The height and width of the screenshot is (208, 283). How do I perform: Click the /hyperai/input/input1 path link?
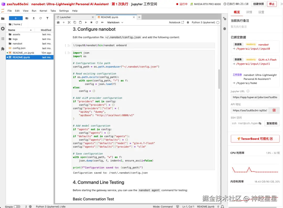coord(253,64)
